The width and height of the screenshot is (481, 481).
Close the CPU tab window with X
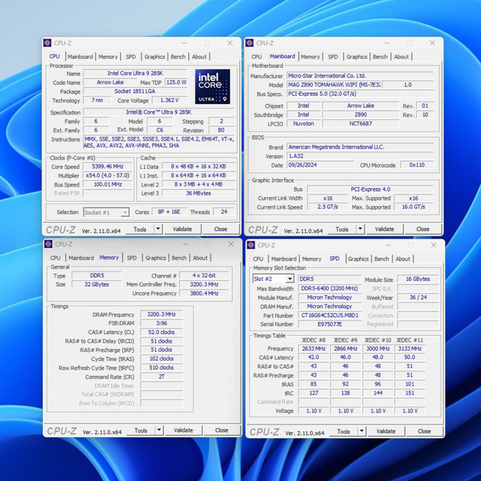click(x=230, y=43)
